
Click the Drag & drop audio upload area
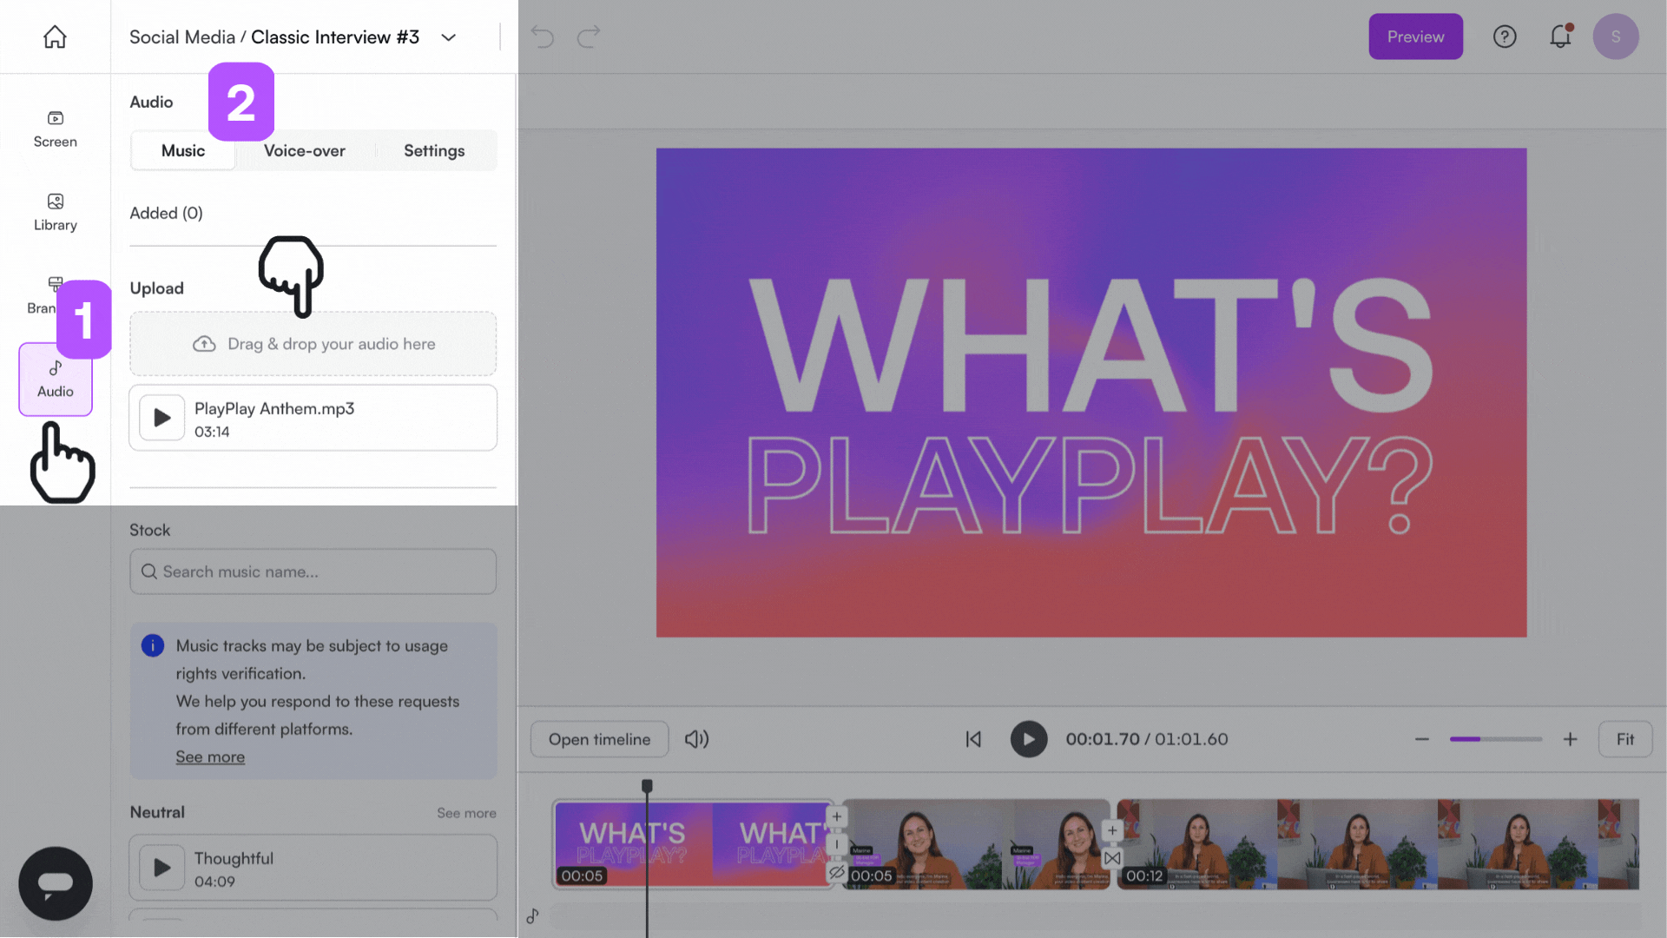tap(313, 344)
